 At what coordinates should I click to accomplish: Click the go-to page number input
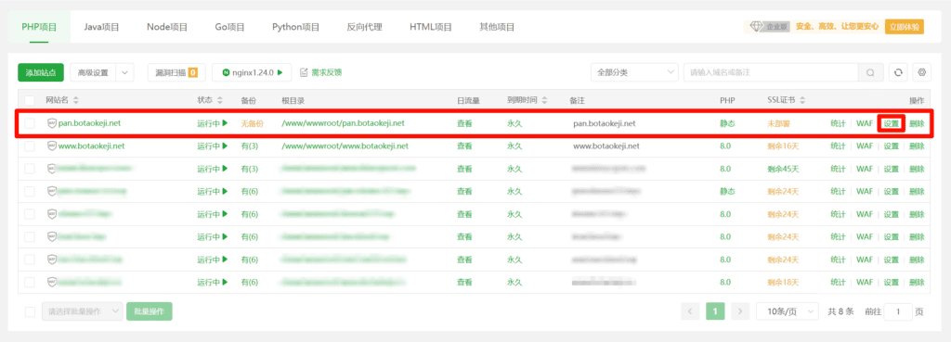pyautogui.click(x=898, y=311)
